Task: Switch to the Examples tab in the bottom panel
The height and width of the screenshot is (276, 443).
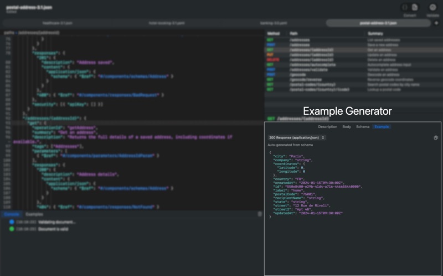Action: pos(34,214)
